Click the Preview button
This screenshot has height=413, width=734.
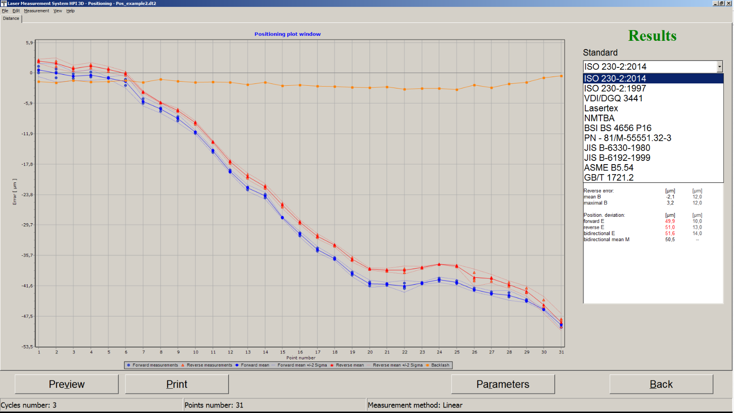(x=67, y=384)
